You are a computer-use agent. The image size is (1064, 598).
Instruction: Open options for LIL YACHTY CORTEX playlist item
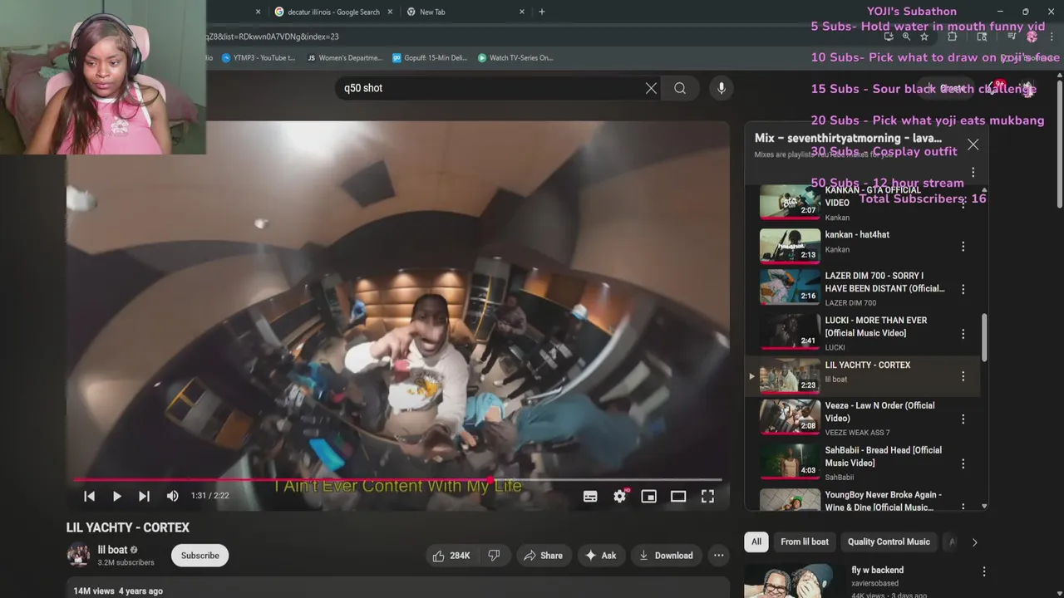click(x=963, y=376)
